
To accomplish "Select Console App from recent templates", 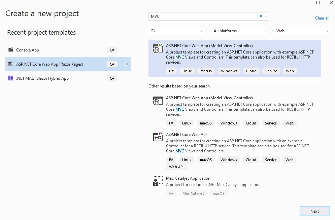I will click(28, 50).
